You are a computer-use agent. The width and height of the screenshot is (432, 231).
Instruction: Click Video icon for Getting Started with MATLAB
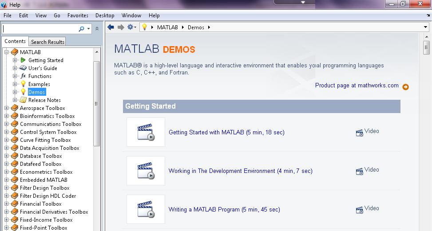coord(359,133)
